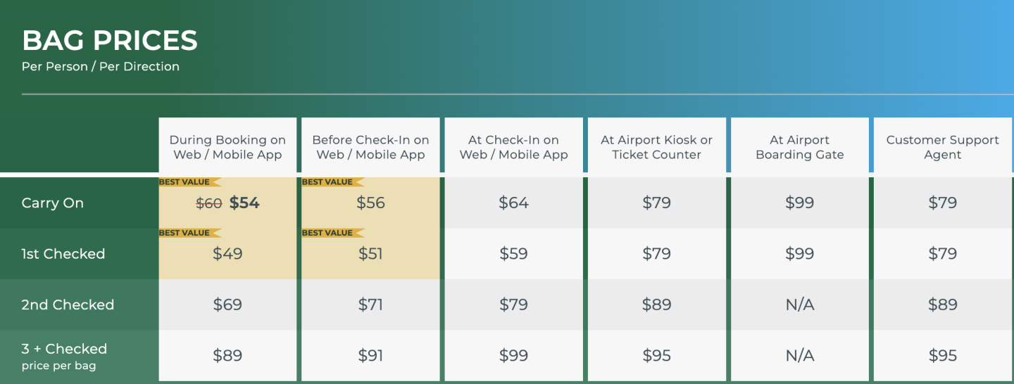The image size is (1014, 384).
Task: Click the At Airport Kiosk or Ticket Counter header
Action: coord(656,147)
